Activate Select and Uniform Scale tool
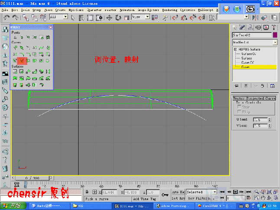280x210 pixels. 127,18
